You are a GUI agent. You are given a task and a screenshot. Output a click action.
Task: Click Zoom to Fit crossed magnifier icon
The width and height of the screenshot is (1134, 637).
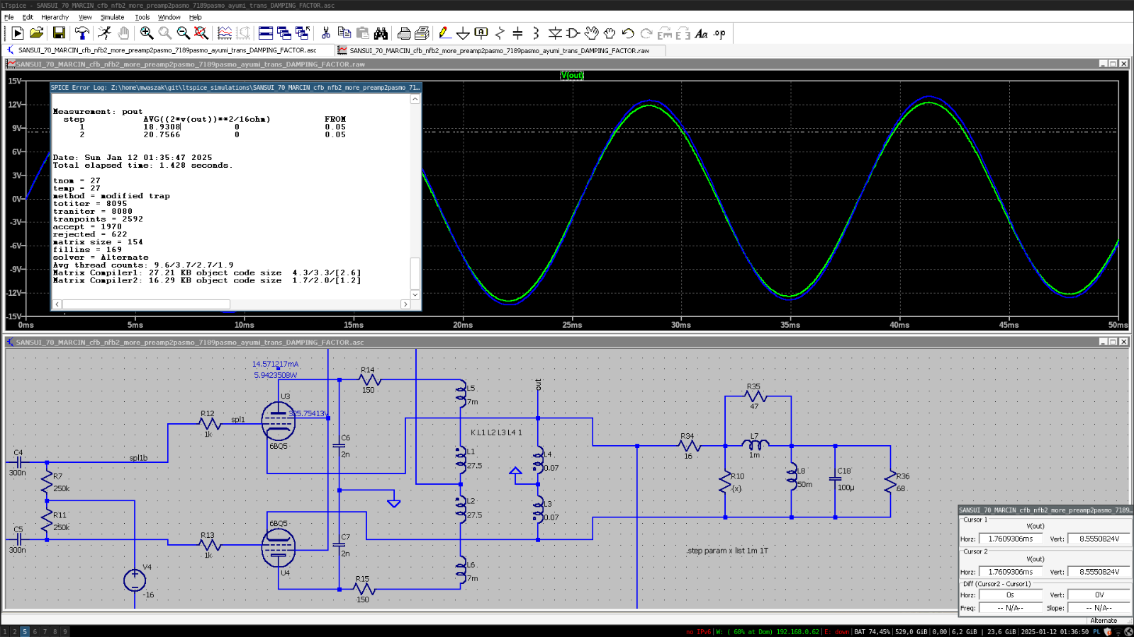pos(201,33)
